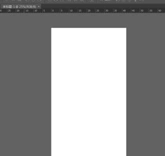Click the 0 mark on the horizontal ruler
Screen dimensions: 165x156
53,11
